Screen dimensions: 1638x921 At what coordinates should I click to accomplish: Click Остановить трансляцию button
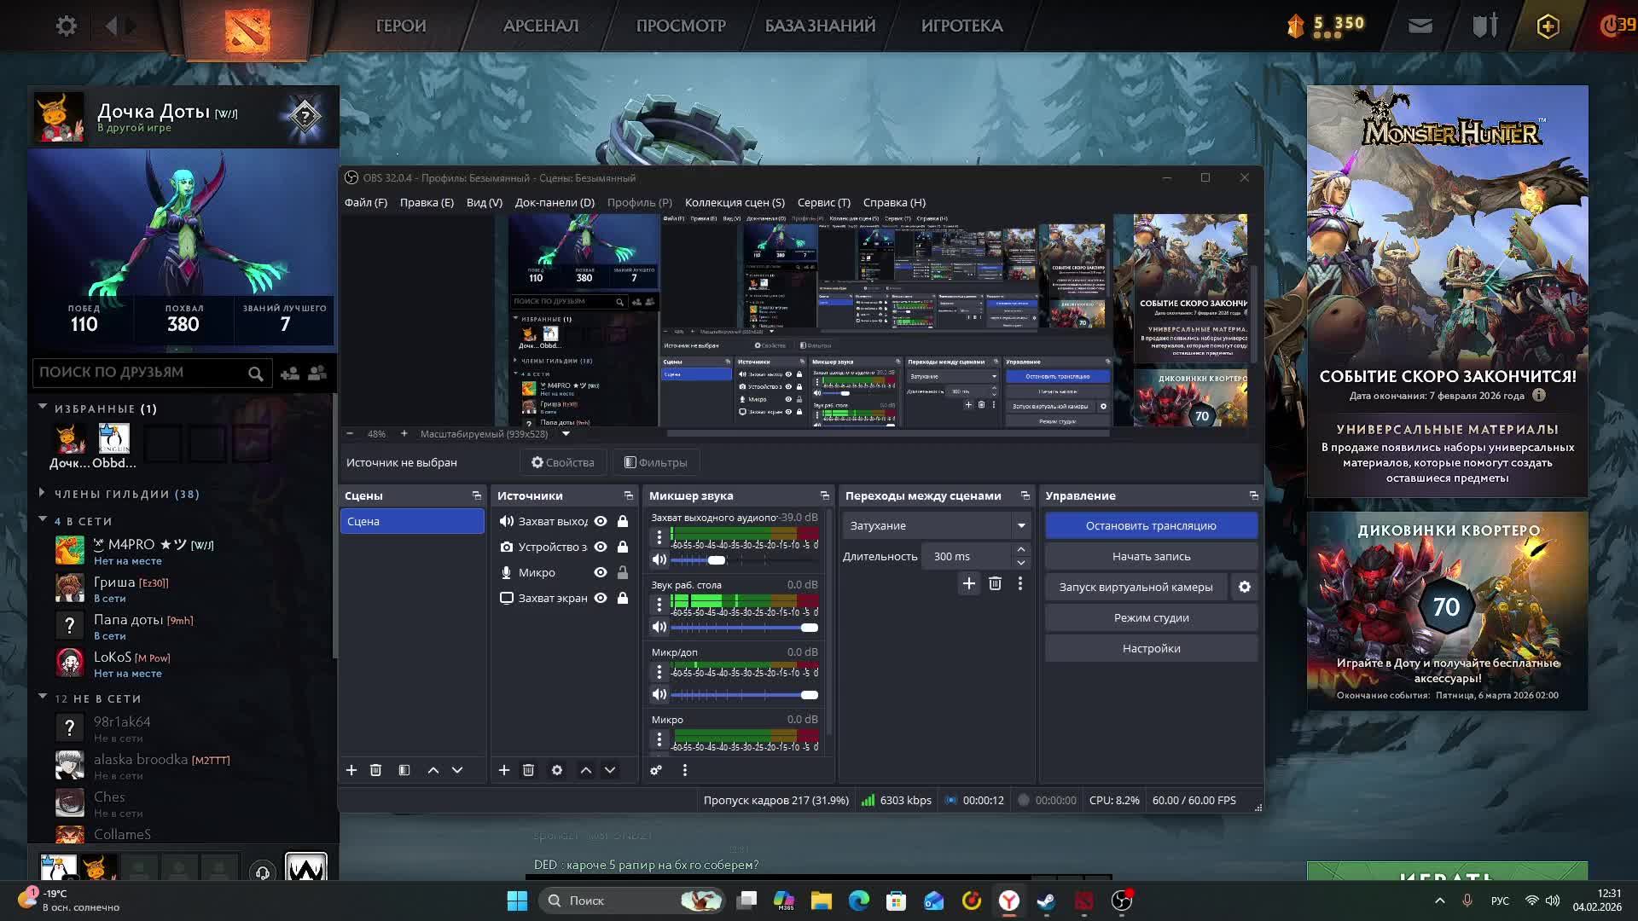pyautogui.click(x=1150, y=525)
